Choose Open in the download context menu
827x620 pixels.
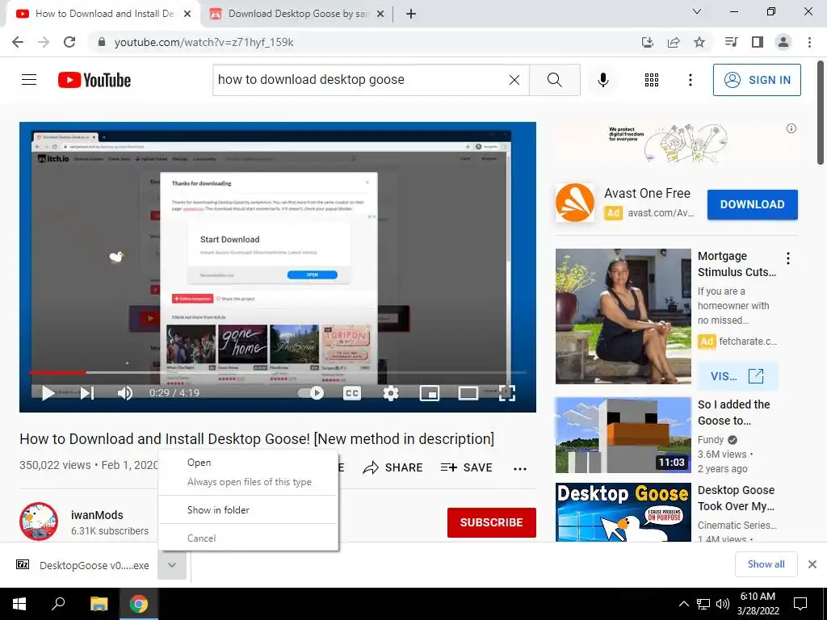click(x=249, y=463)
